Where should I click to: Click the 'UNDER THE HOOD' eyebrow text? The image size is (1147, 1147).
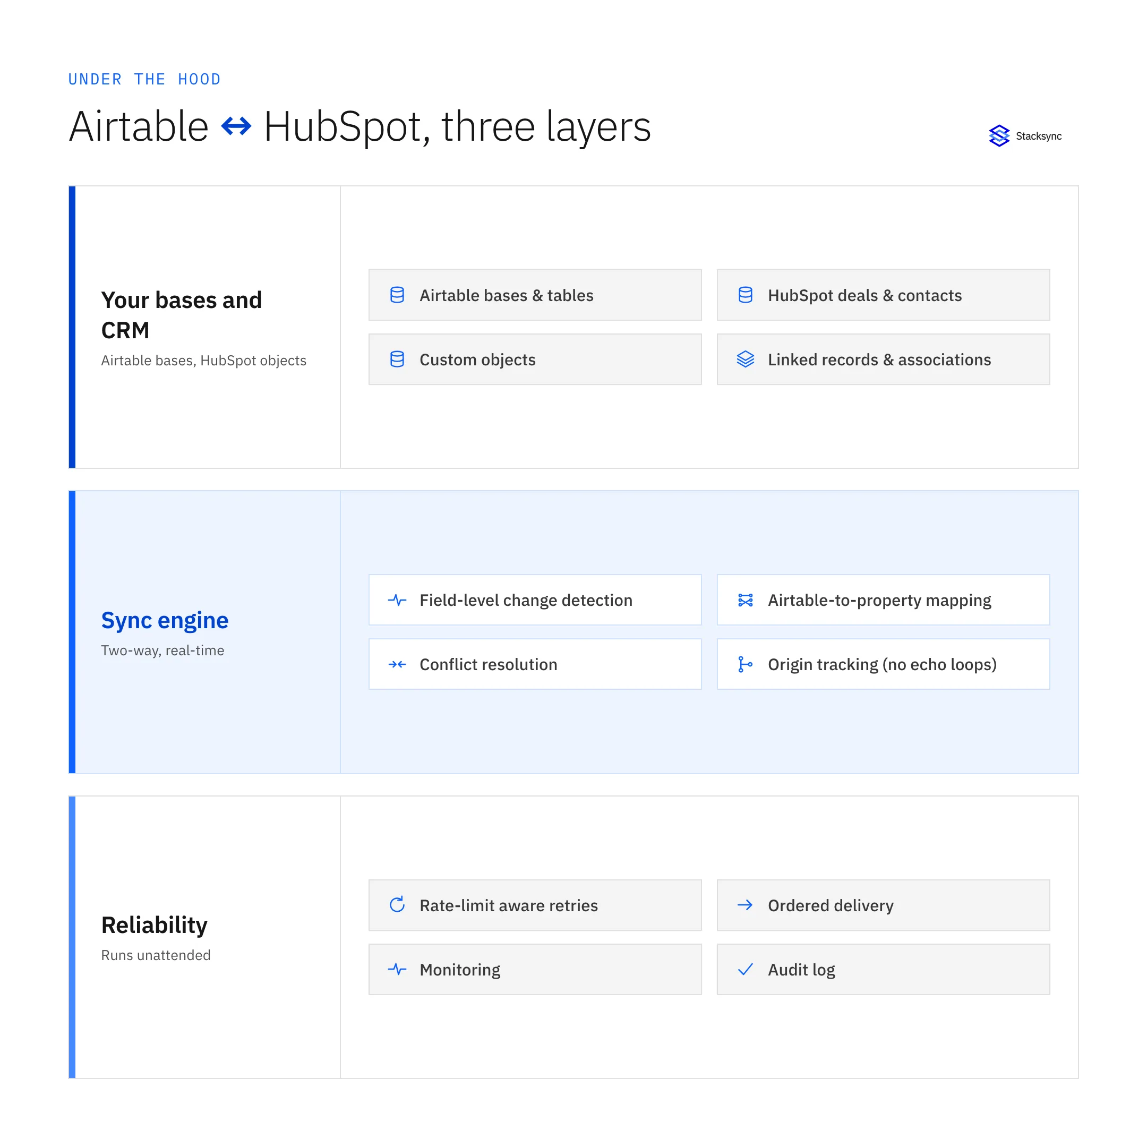tap(144, 79)
